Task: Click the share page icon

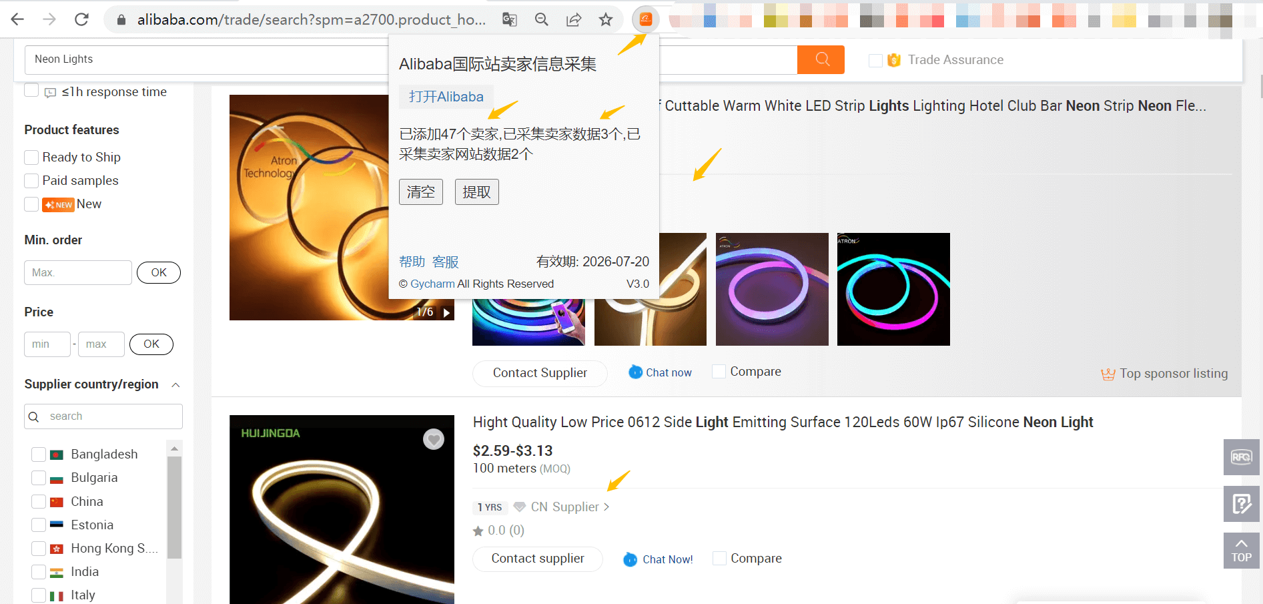Action: [x=574, y=19]
